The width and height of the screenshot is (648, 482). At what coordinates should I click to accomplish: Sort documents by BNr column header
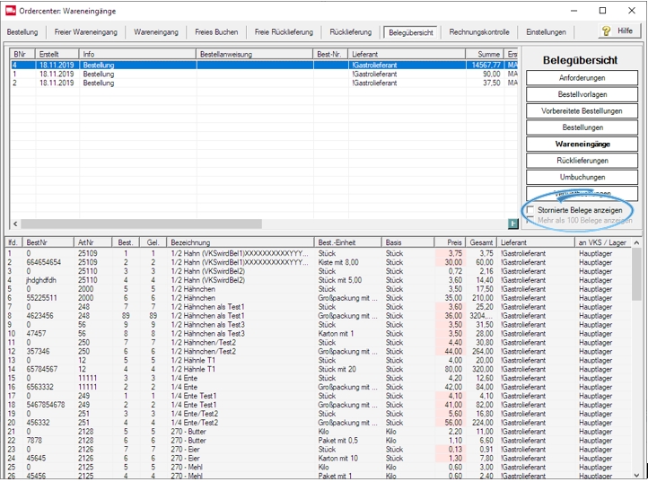click(22, 54)
